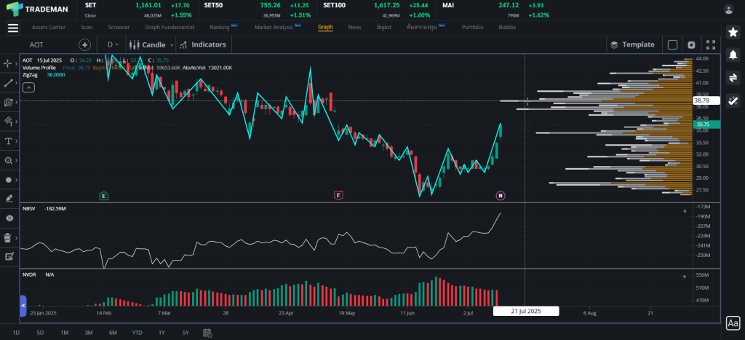The height and width of the screenshot is (340, 745).
Task: Open the date range calendar icon
Action: (x=207, y=333)
